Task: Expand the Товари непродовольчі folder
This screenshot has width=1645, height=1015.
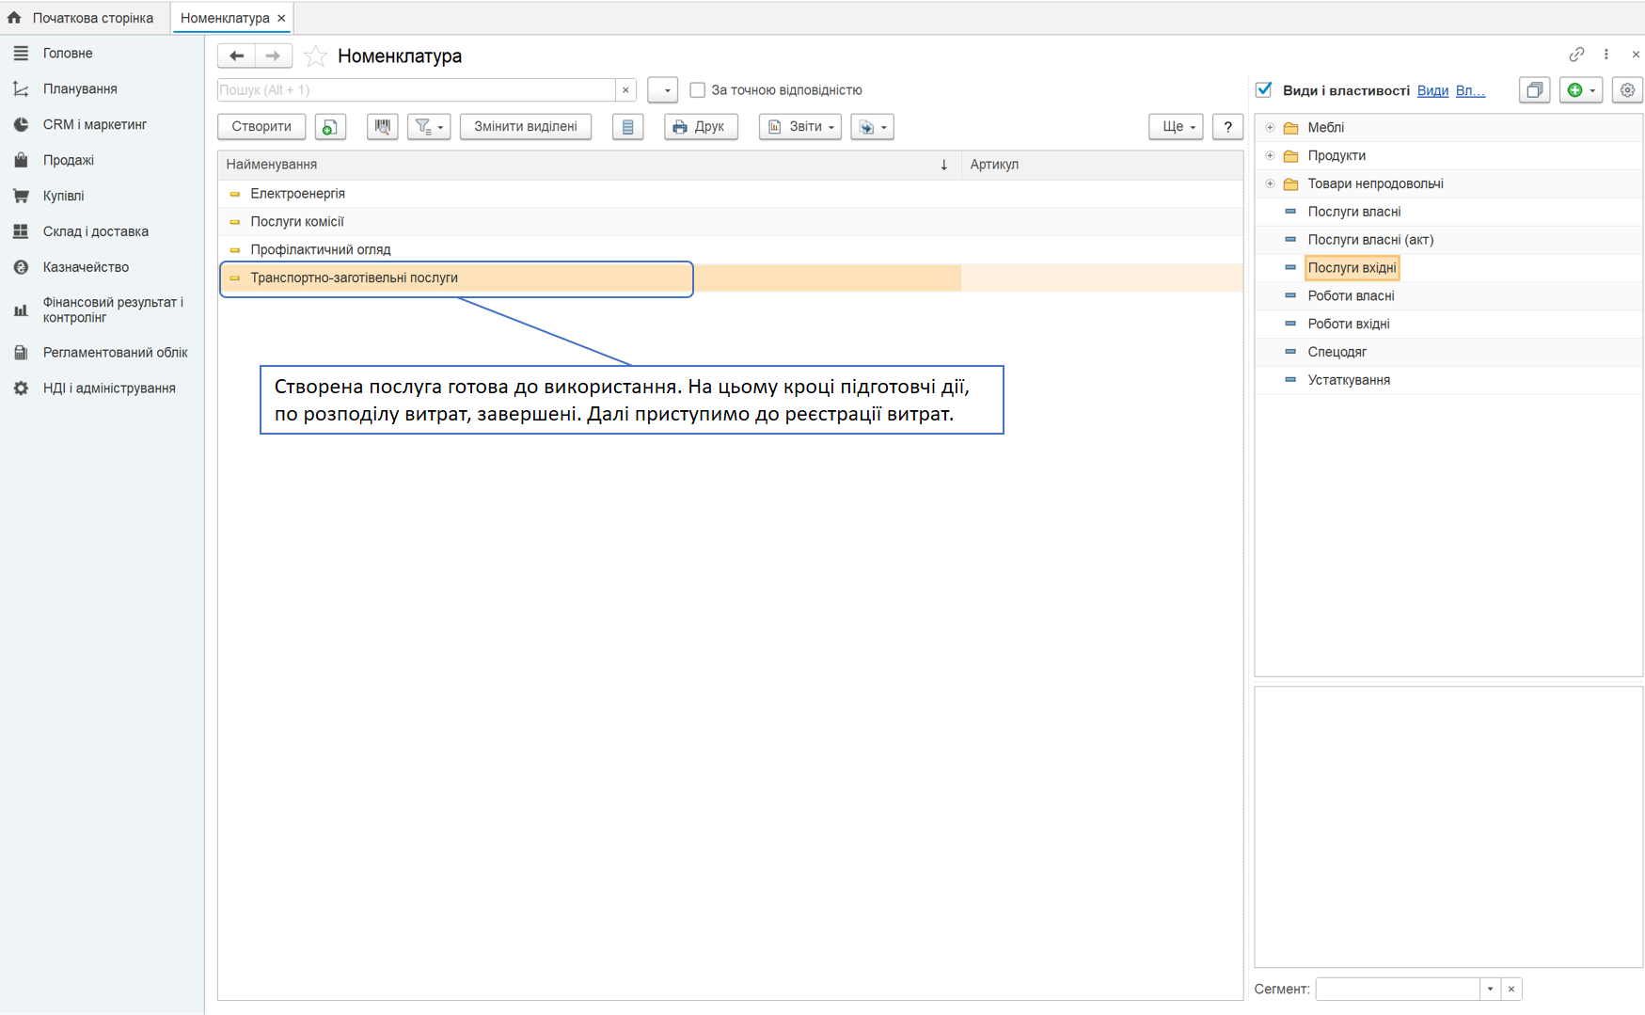Action: click(x=1270, y=184)
